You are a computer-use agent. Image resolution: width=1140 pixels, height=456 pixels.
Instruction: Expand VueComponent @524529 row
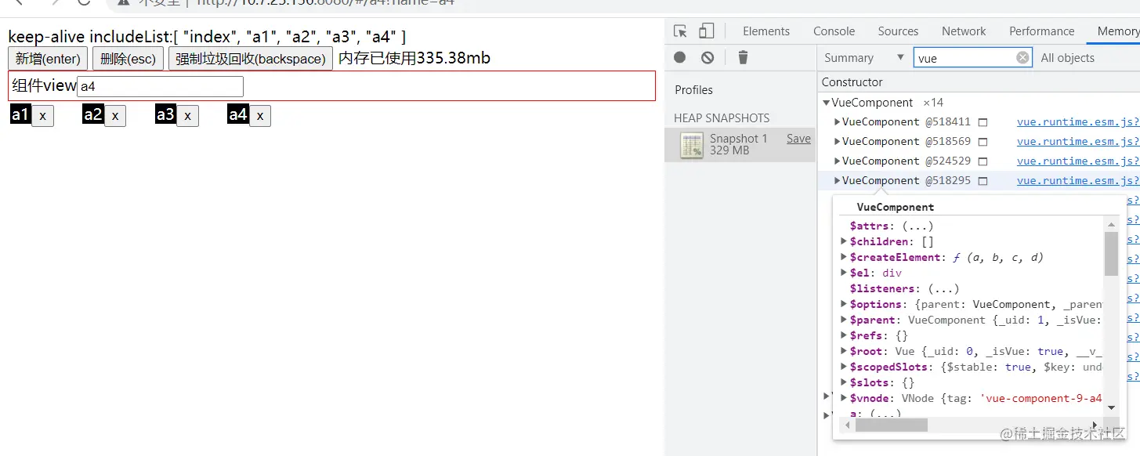click(x=838, y=161)
